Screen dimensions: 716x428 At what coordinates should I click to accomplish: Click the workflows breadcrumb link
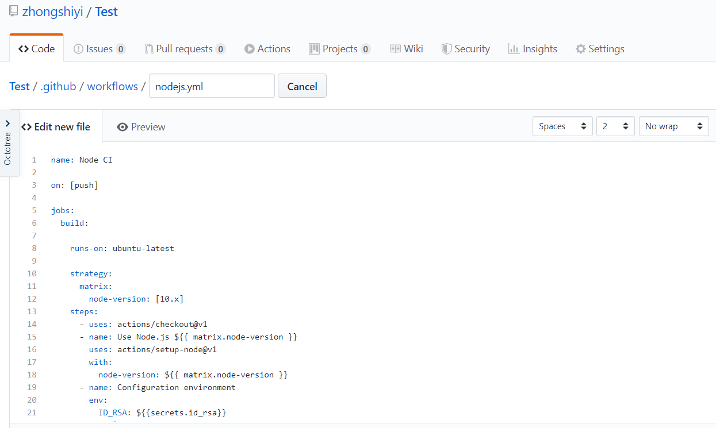pos(112,87)
